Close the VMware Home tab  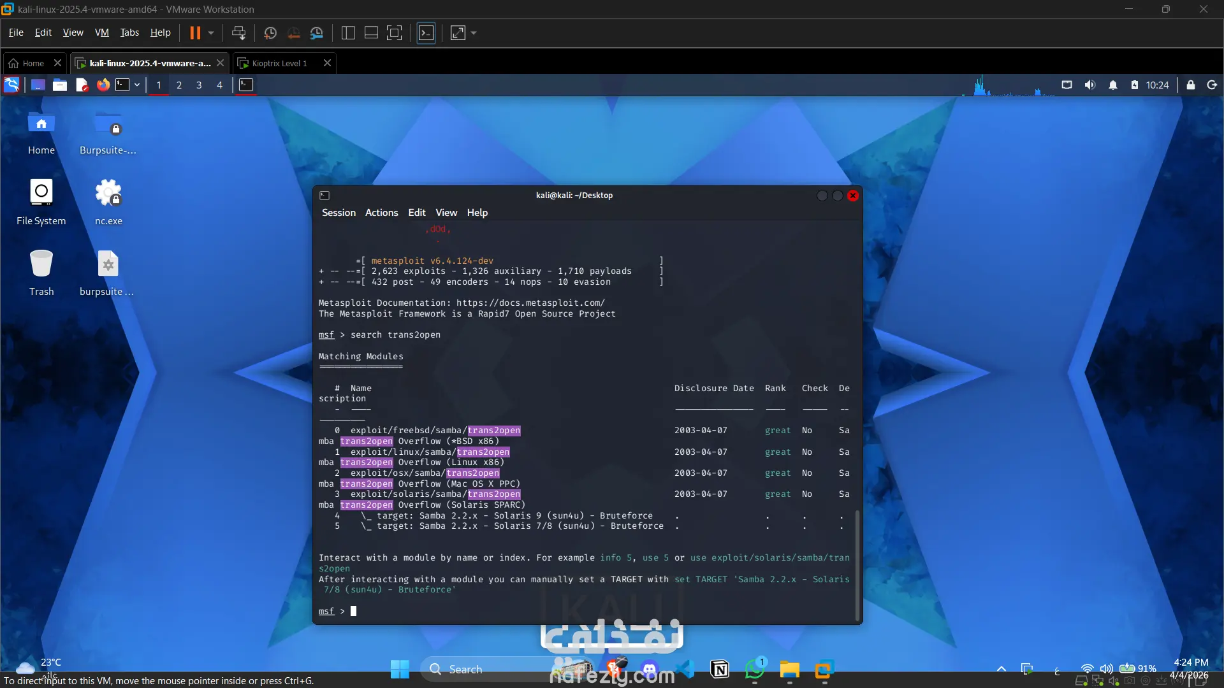pos(57,63)
